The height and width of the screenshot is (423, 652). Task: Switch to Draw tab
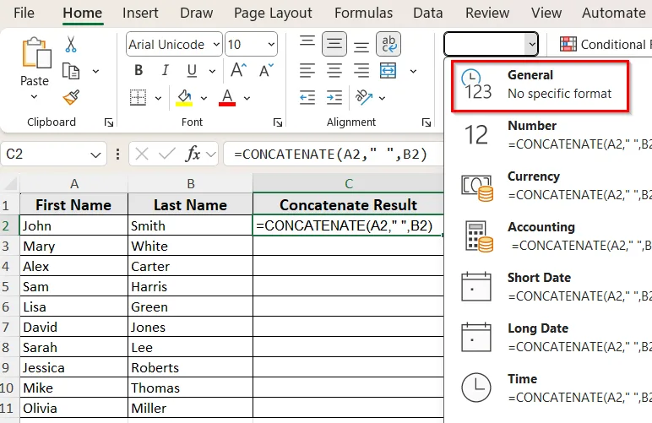click(196, 13)
